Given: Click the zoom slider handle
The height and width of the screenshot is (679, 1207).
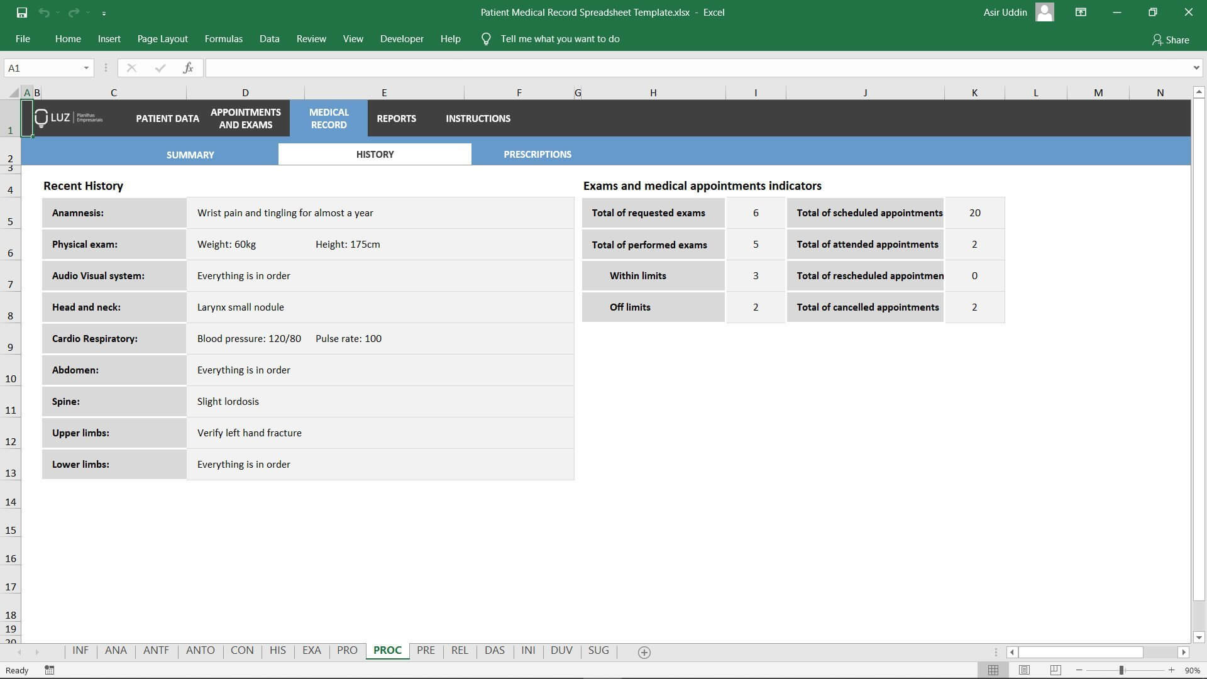Looking at the screenshot, I should [1121, 670].
